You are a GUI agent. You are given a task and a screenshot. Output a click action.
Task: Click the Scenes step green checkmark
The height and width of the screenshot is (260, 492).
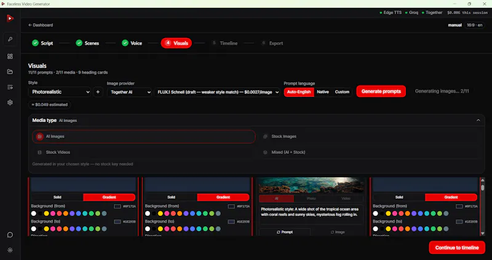click(79, 43)
